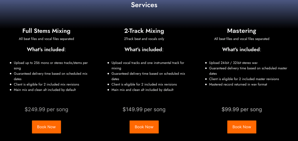Click the upload vocal tracks and instrumental bullet
Image resolution: width=298 pixels, height=141 pixels.
click(148, 65)
